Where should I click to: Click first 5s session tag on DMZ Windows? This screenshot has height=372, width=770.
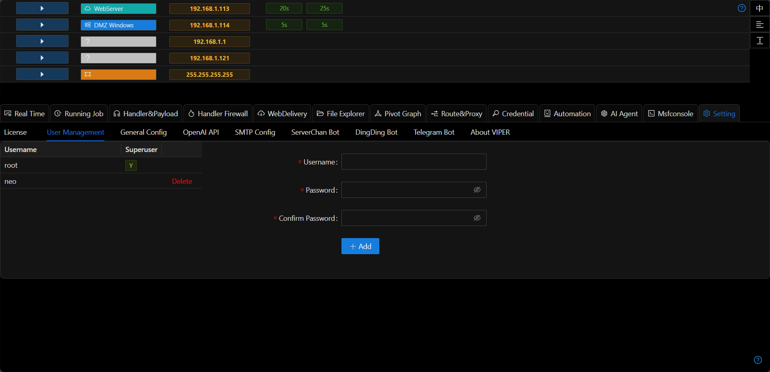point(284,25)
